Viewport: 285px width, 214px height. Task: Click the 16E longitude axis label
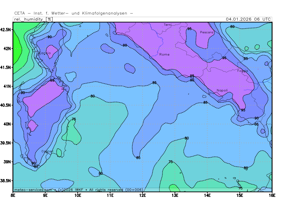(272, 195)
